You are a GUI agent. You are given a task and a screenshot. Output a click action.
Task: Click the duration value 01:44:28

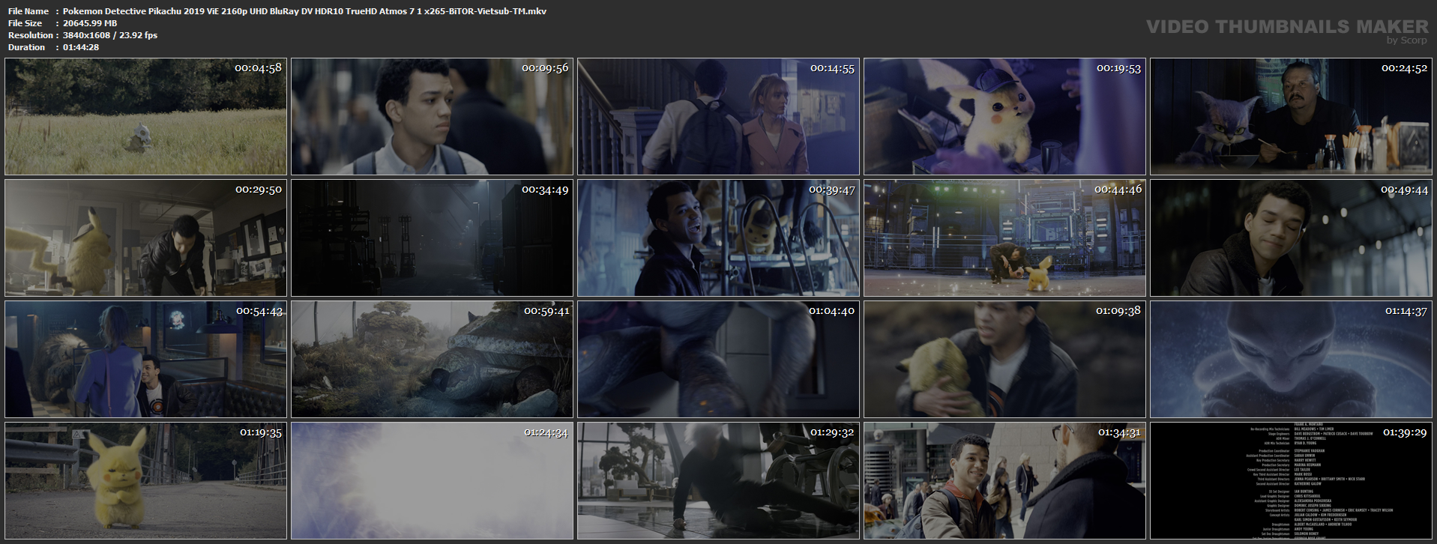(x=81, y=47)
